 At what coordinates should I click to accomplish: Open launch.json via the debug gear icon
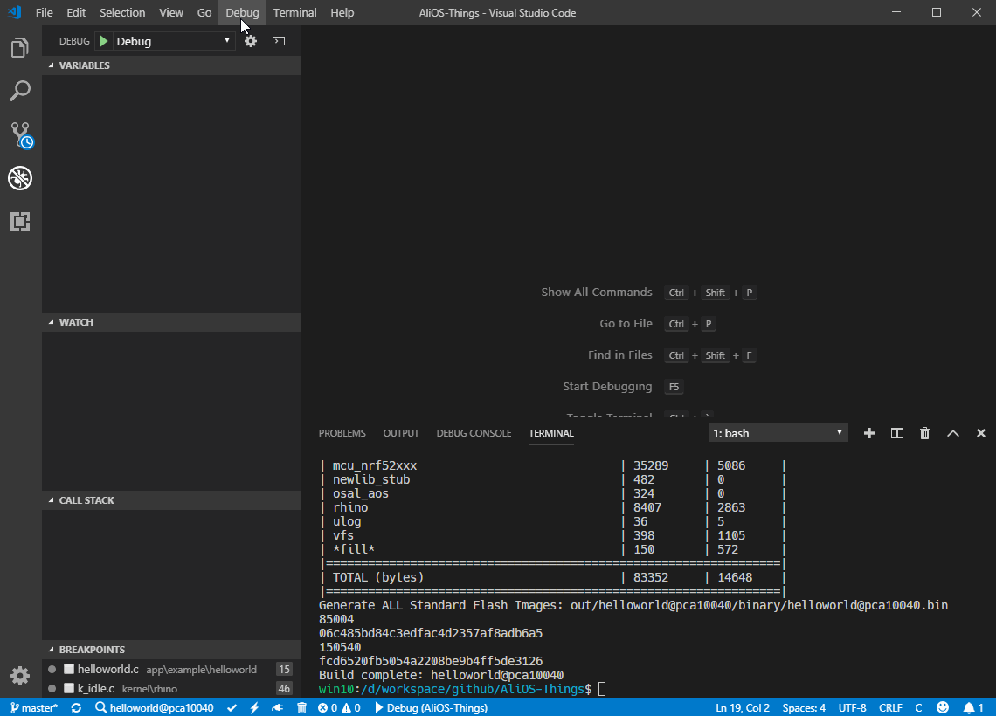pos(251,41)
